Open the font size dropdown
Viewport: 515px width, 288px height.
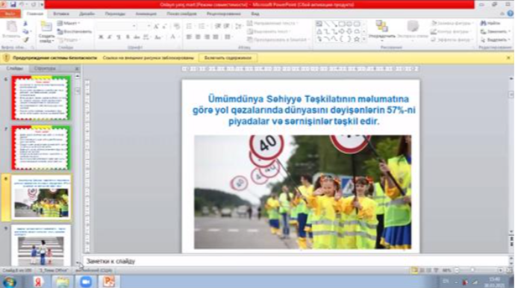(149, 26)
